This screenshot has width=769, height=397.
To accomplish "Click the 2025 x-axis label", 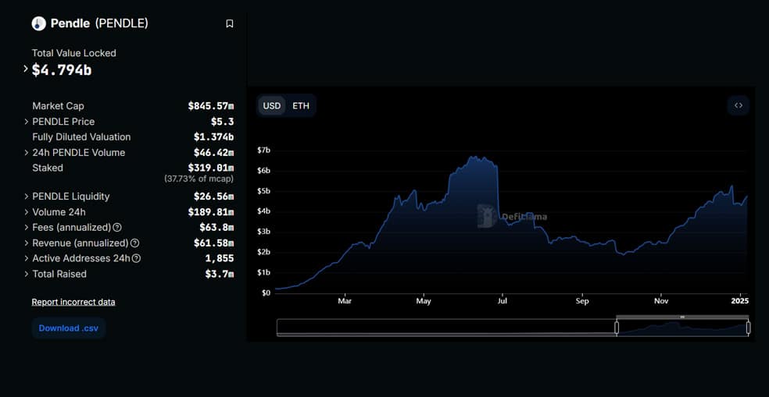I will tap(739, 300).
